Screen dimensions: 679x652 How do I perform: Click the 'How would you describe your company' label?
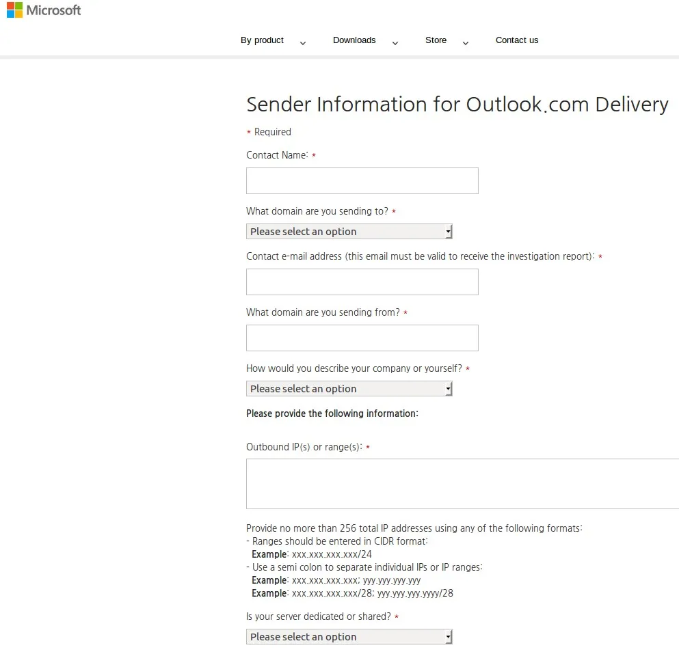(354, 368)
